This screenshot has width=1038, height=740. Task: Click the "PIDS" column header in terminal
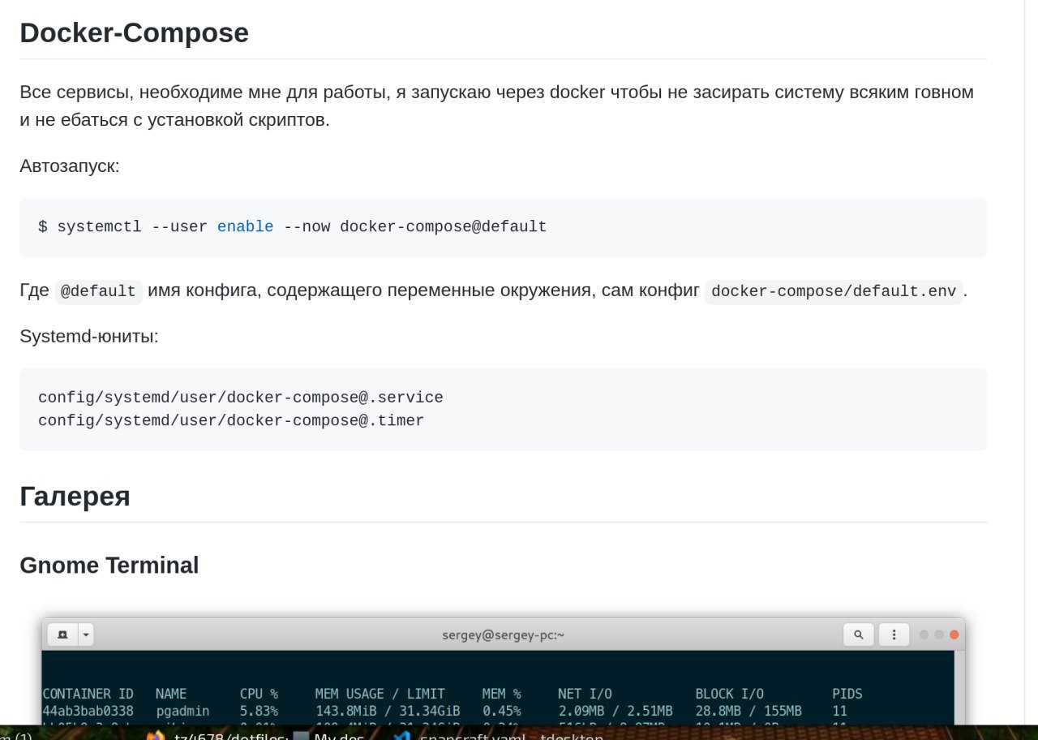[x=847, y=694]
